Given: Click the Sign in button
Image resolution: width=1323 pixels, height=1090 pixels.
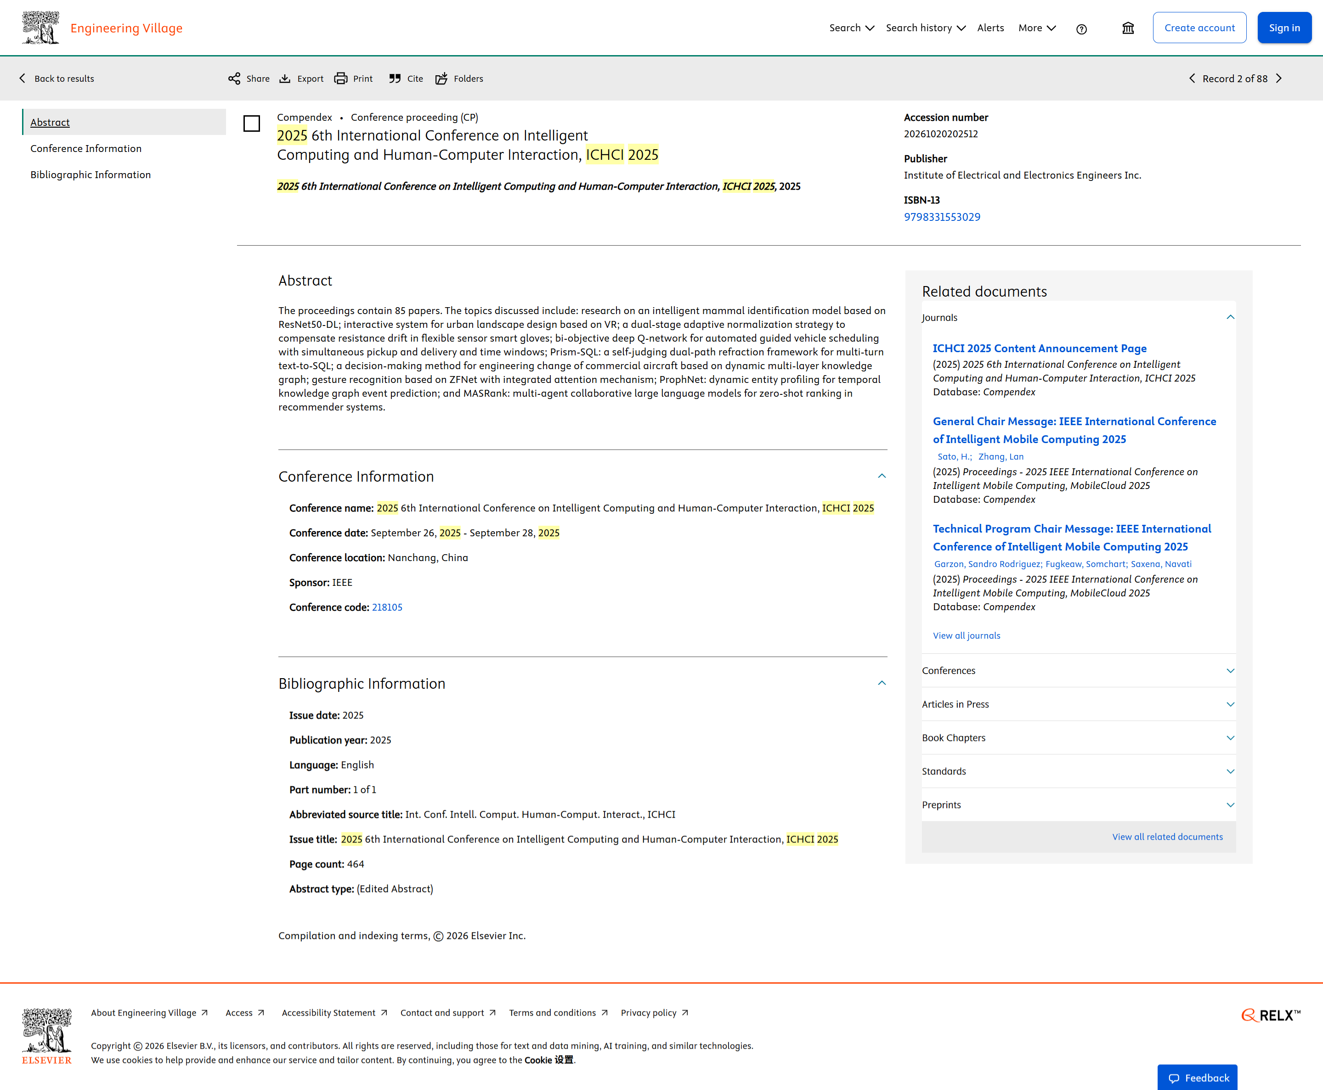Looking at the screenshot, I should 1284,28.
